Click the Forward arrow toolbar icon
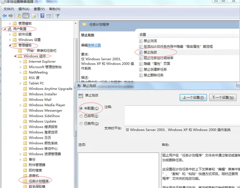This screenshot has width=240, height=188. click(x=11, y=16)
